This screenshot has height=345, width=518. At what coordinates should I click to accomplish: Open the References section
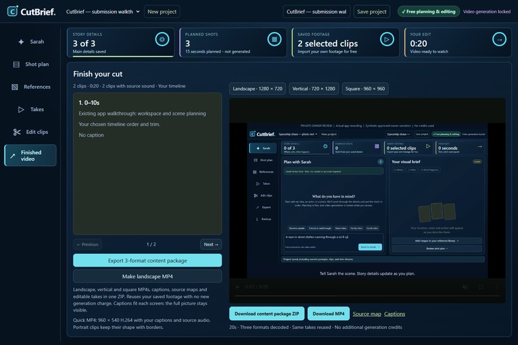[30, 87]
